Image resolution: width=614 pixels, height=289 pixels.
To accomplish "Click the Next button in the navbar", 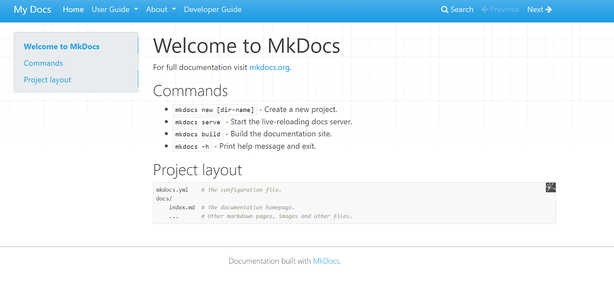I will [x=539, y=9].
